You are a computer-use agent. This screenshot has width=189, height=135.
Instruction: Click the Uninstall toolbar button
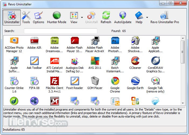point(92,17)
